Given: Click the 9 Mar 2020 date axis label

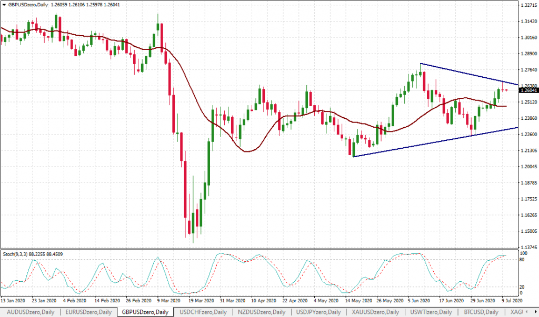Looking at the screenshot, I should (x=169, y=301).
